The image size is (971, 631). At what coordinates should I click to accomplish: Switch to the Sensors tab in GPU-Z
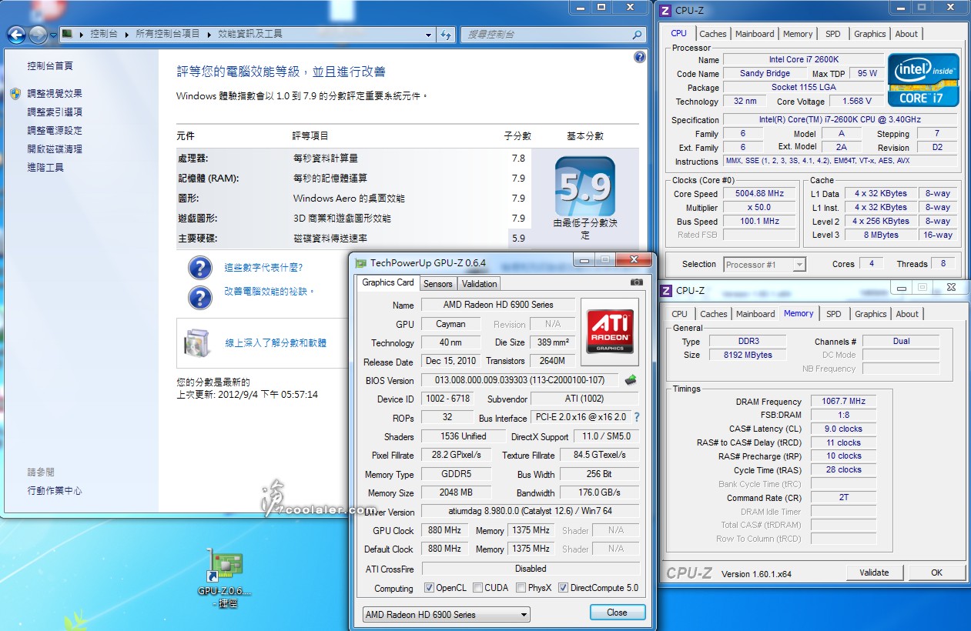pos(438,283)
